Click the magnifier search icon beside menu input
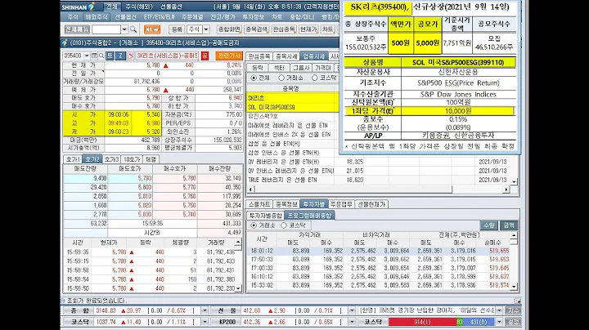Viewport: 589px width, 330px height. pyautogui.click(x=133, y=29)
